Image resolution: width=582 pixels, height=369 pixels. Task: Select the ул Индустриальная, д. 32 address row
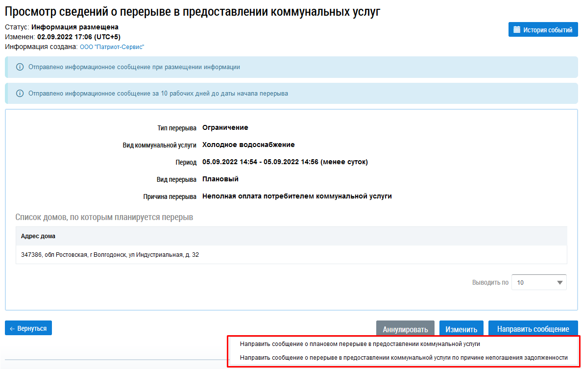(110, 255)
